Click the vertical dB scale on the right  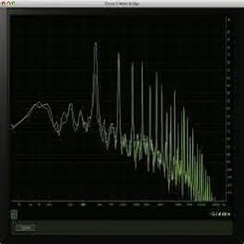coord(228,108)
